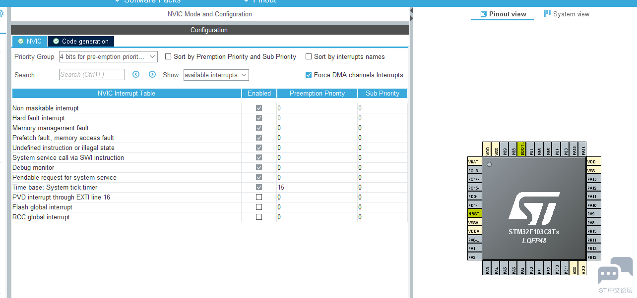Select pin PA11 on the chip
Screen dimensions: 637x298
pos(594,196)
